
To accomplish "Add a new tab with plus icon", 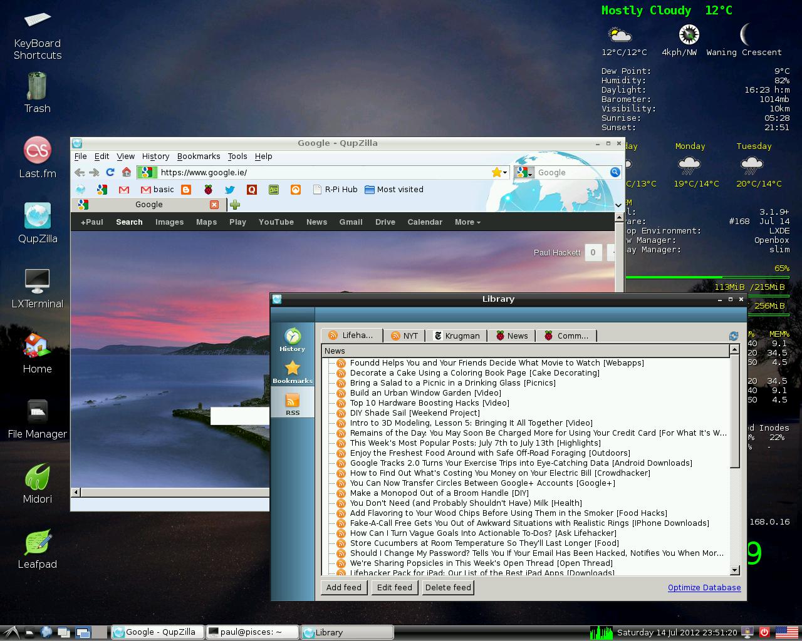I will point(235,205).
